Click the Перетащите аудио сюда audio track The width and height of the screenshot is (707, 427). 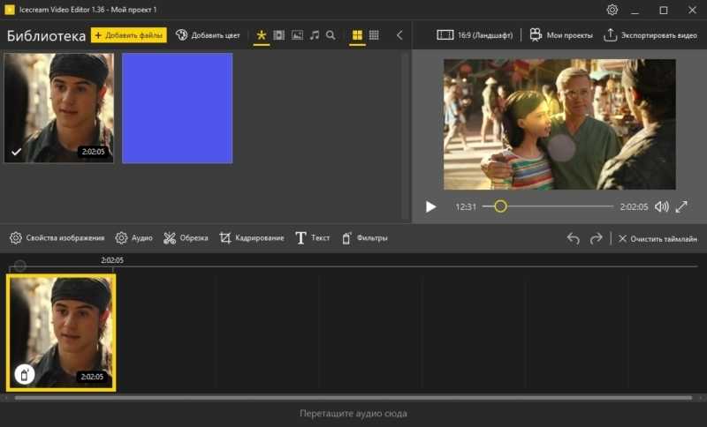pyautogui.click(x=353, y=414)
